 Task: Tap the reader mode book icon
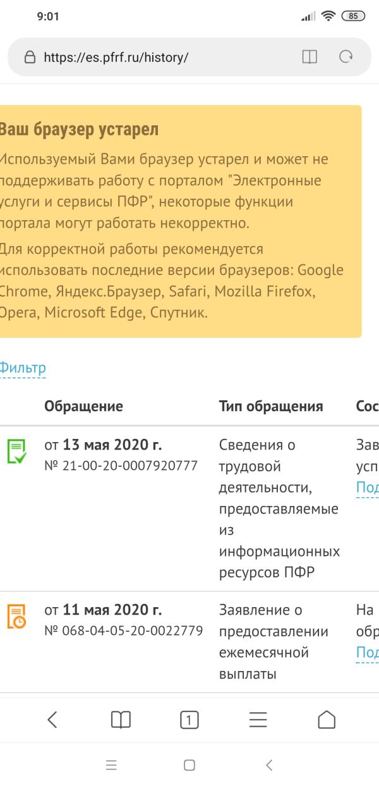(x=310, y=58)
